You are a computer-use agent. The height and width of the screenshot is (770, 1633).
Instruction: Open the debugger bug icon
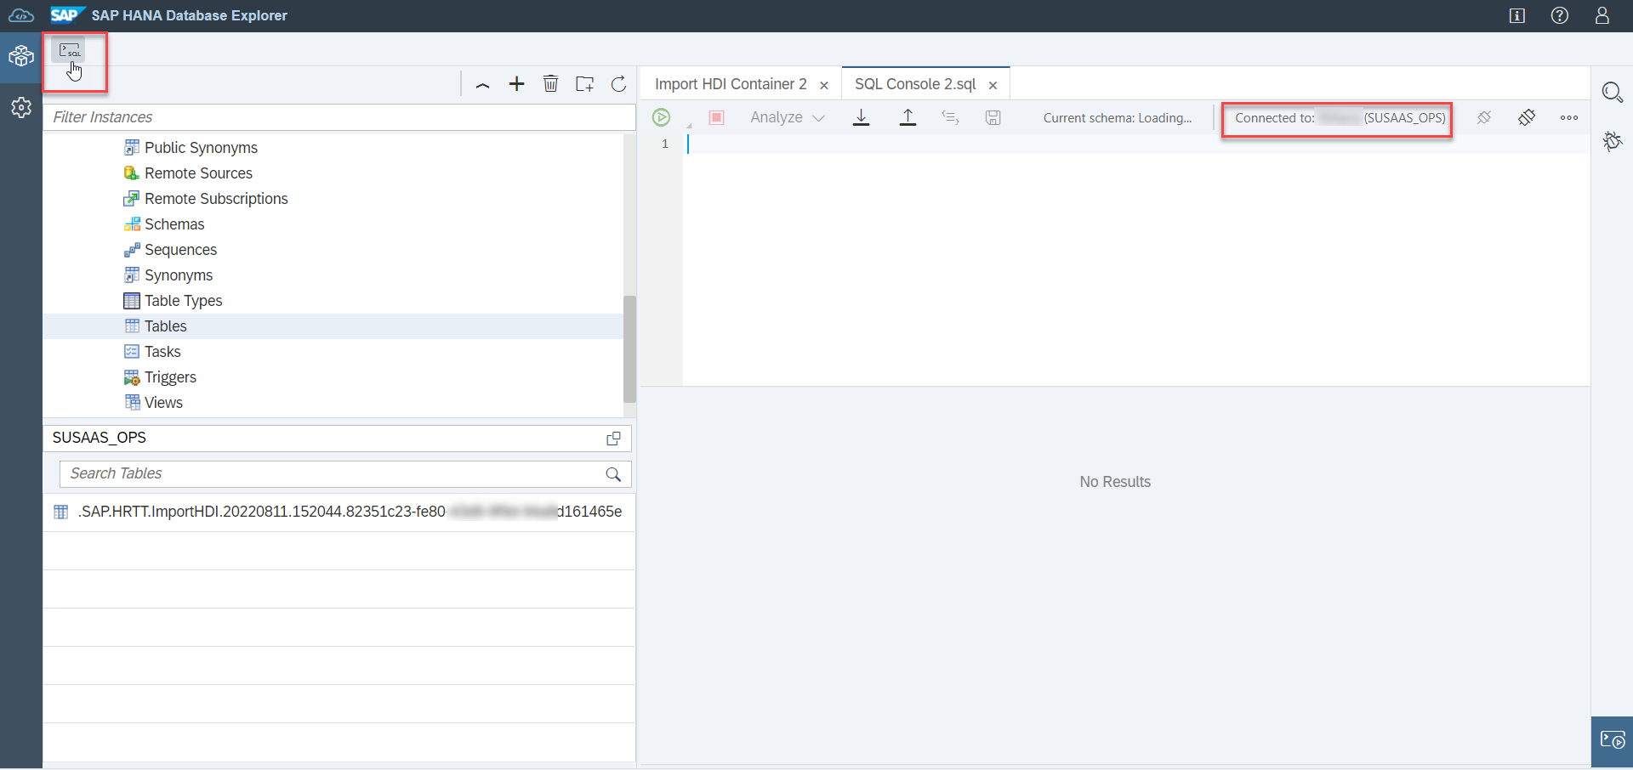(x=1613, y=140)
